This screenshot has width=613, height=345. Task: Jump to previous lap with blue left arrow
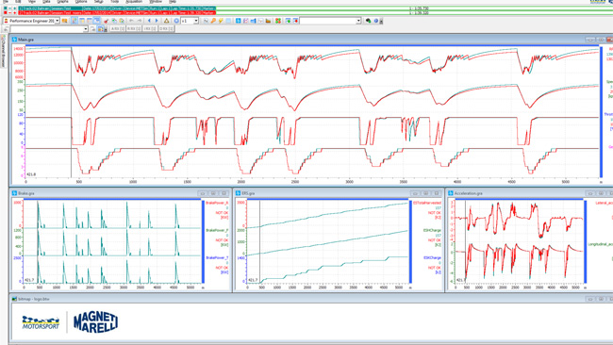(x=149, y=21)
